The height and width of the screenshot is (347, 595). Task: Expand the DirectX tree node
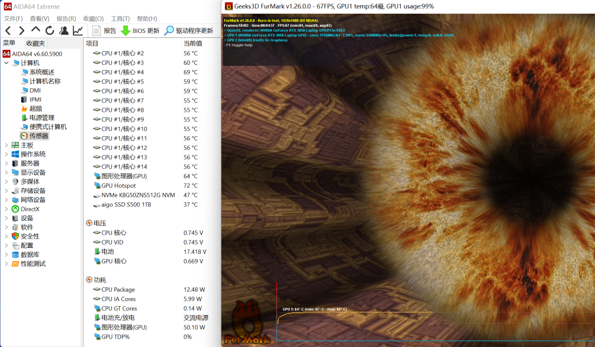coord(6,209)
